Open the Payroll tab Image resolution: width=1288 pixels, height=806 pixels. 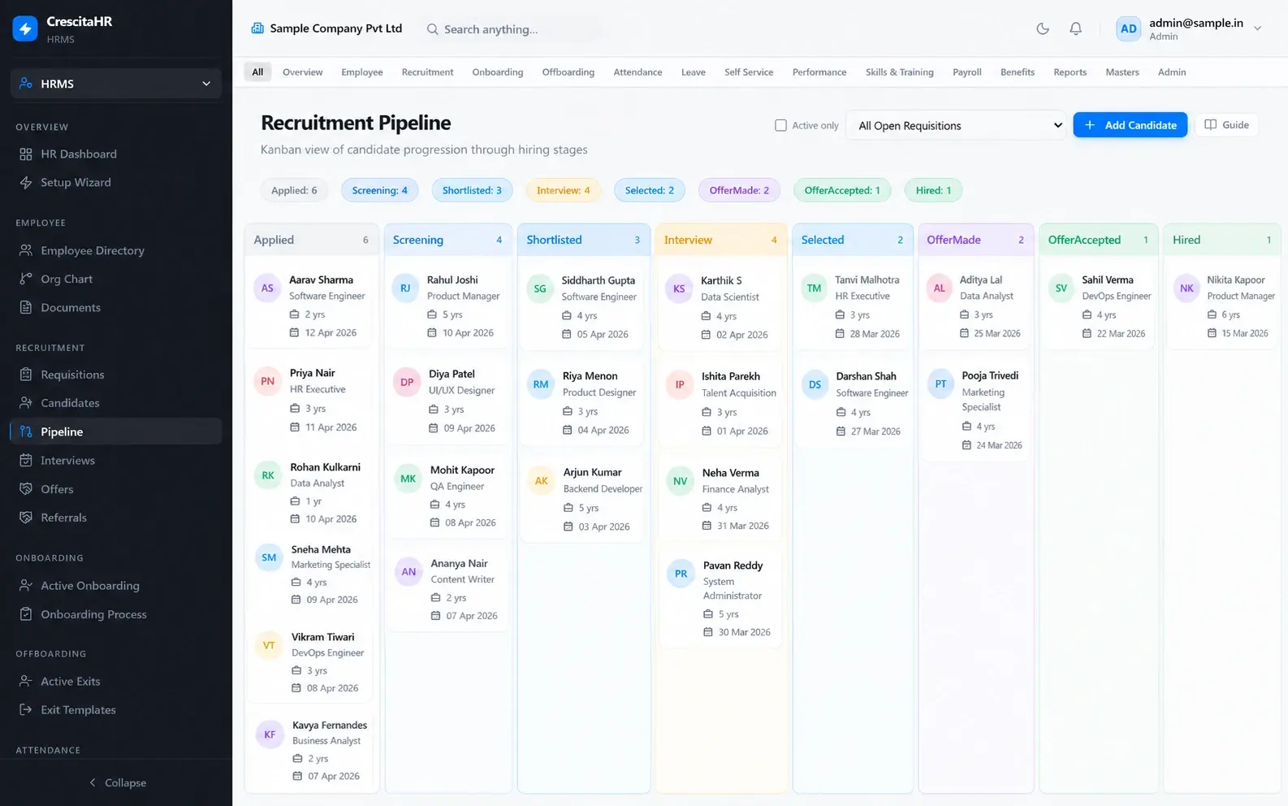(967, 72)
